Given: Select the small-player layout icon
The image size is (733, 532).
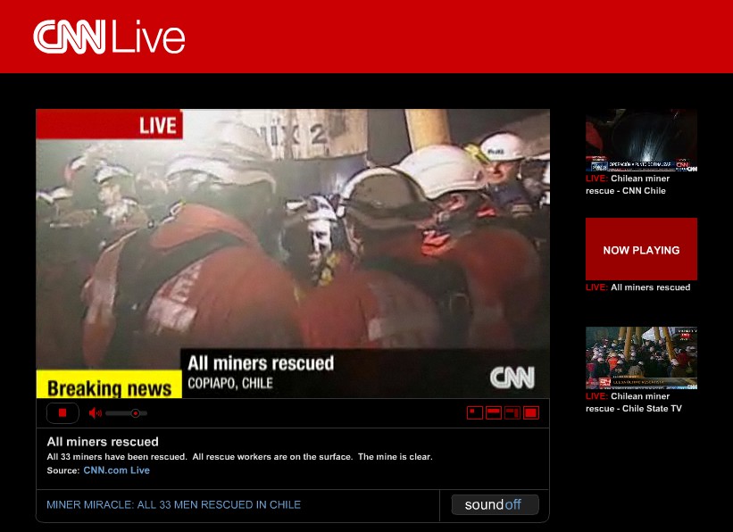Looking at the screenshot, I should 475,412.
